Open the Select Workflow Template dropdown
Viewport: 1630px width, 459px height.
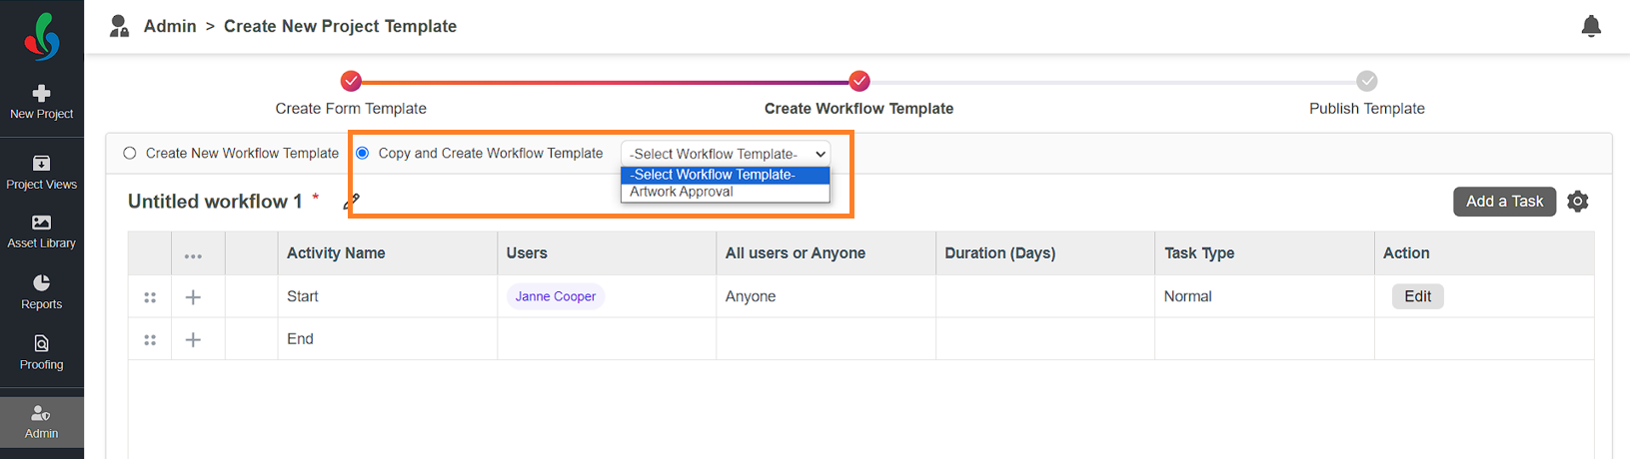point(726,154)
